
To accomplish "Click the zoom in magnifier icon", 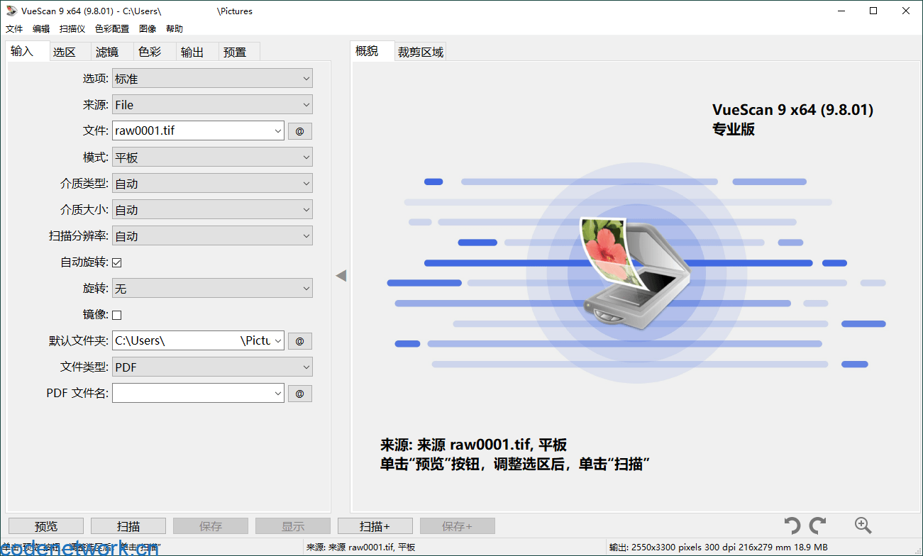I will pos(863,526).
